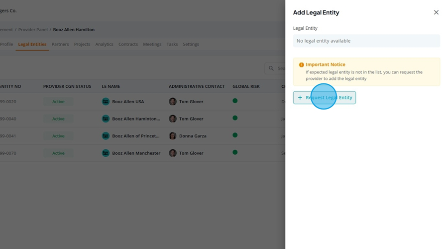The height and width of the screenshot is (249, 448).
Task: Click the Booz Allen USA name
Action: pos(128,102)
